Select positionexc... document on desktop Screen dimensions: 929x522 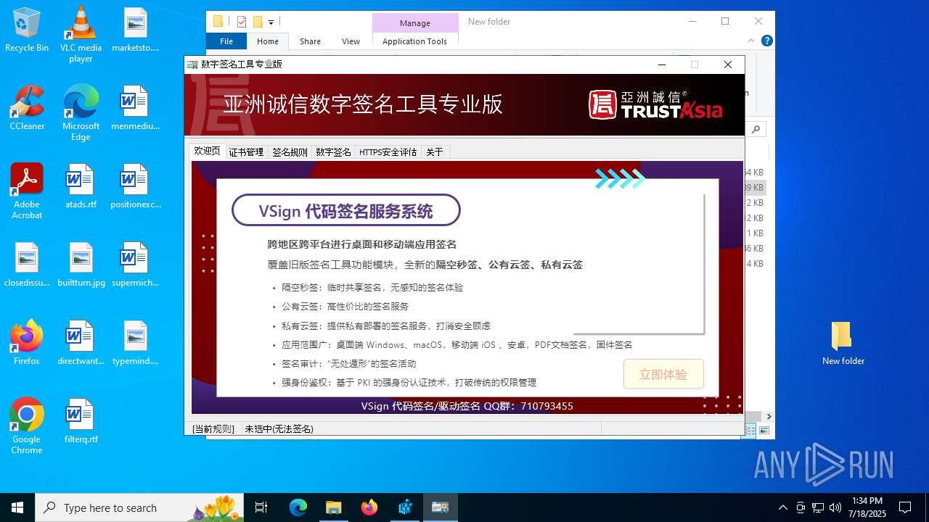click(x=135, y=186)
